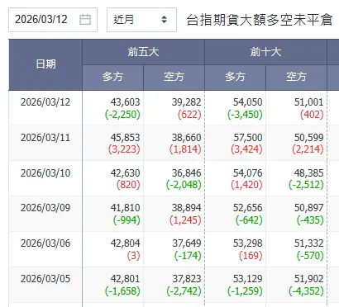Click the change value (-2,512)

306,185
